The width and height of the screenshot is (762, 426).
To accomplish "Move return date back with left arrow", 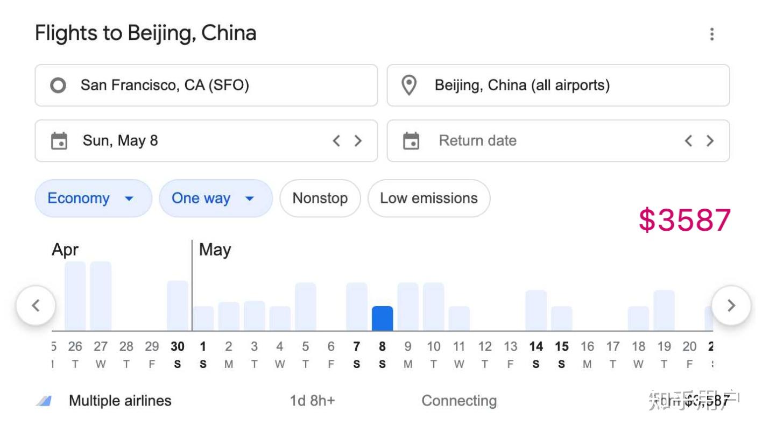I will (688, 141).
